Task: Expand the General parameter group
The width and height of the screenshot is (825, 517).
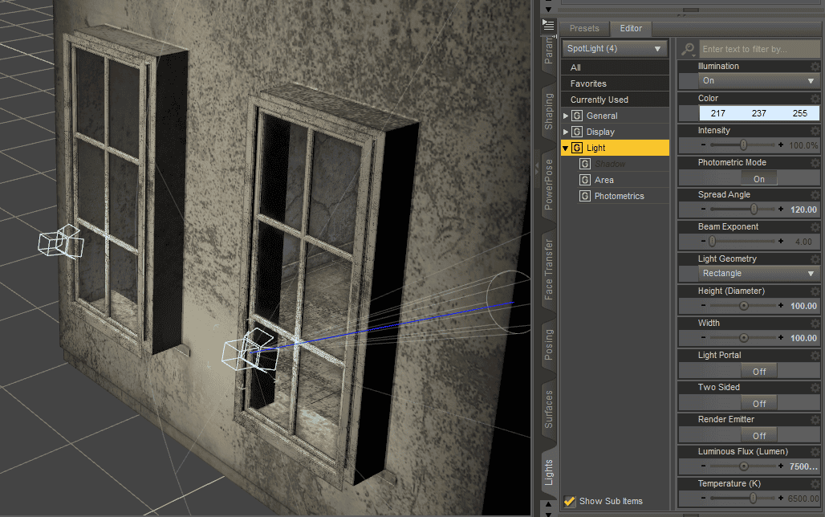Action: 567,115
